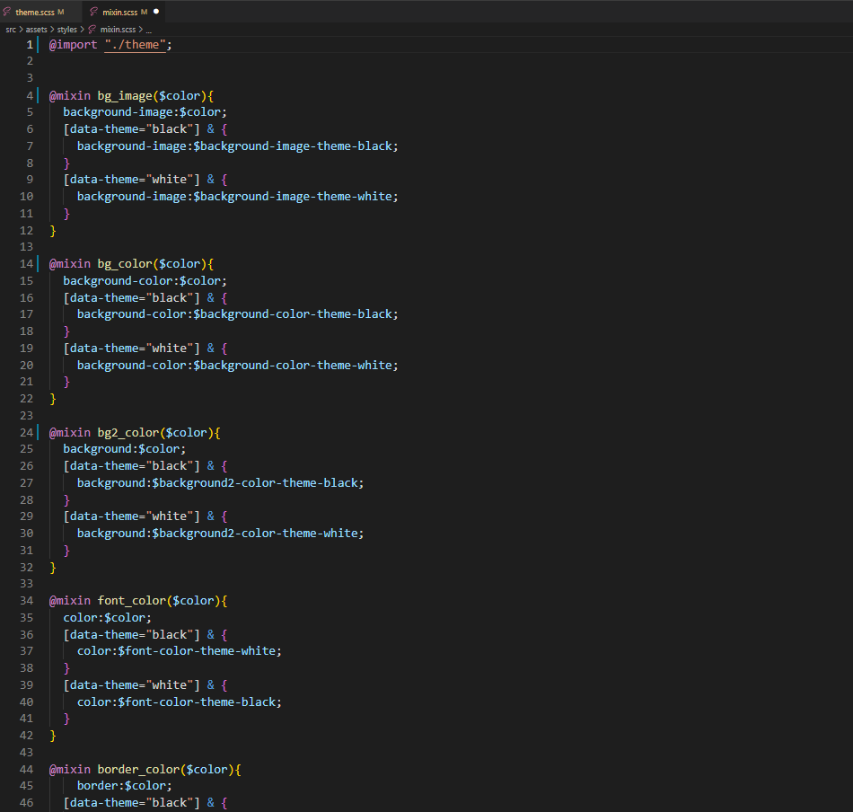853x812 pixels.
Task: Click "[data-theme="white"] & {" on line 9
Action: coord(145,180)
